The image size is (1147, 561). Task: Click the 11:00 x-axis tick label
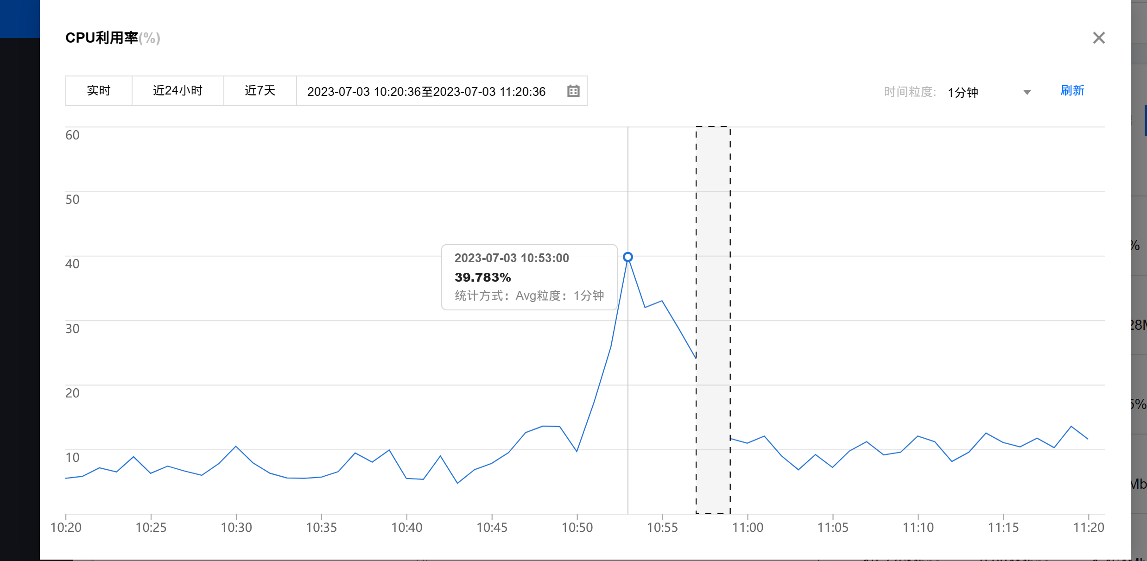pos(748,527)
